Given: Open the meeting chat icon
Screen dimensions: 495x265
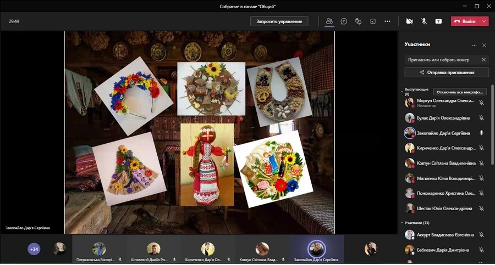Looking at the screenshot, I should click(344, 21).
